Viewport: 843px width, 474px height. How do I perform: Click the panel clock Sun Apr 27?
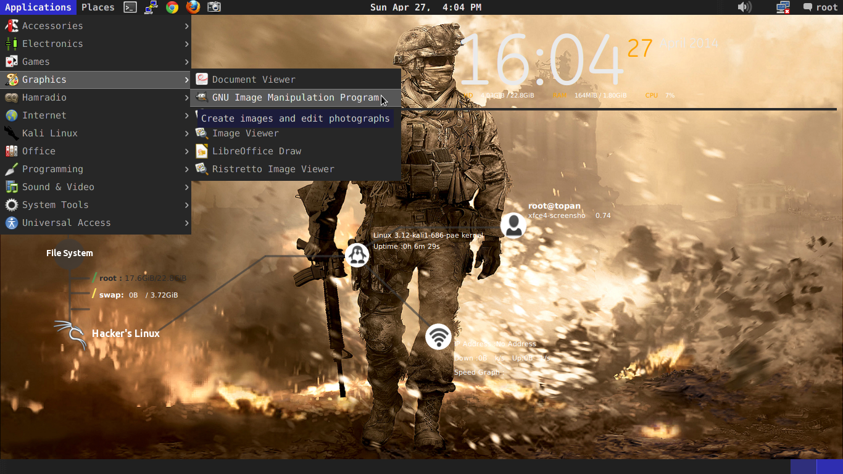click(x=426, y=7)
